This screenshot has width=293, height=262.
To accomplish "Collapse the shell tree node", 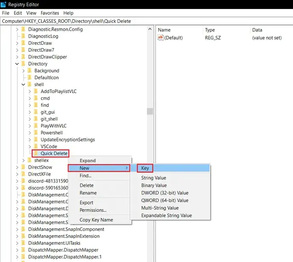I will point(23,84).
